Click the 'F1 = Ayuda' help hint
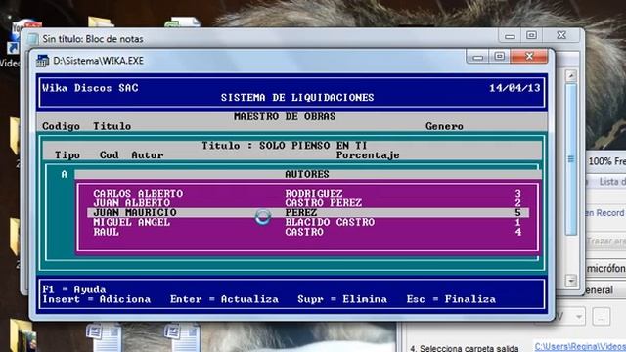Screen dimensions: 626x352 pos(74,289)
